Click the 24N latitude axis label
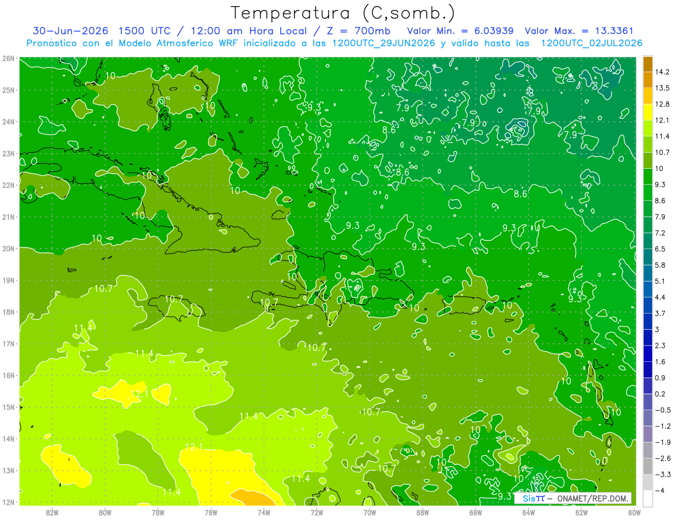This screenshot has width=674, height=520. (x=8, y=122)
